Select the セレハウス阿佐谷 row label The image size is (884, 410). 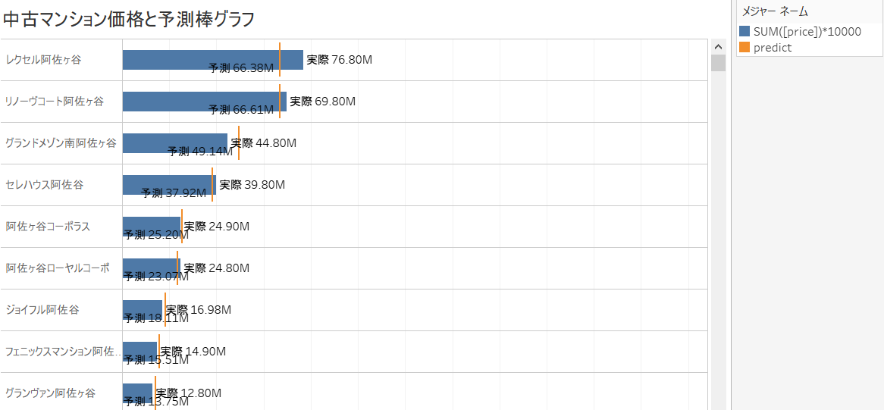click(x=44, y=185)
